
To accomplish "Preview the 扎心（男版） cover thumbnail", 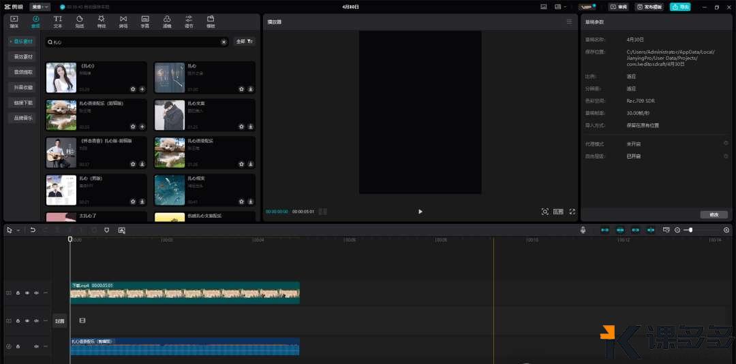I will (61, 191).
